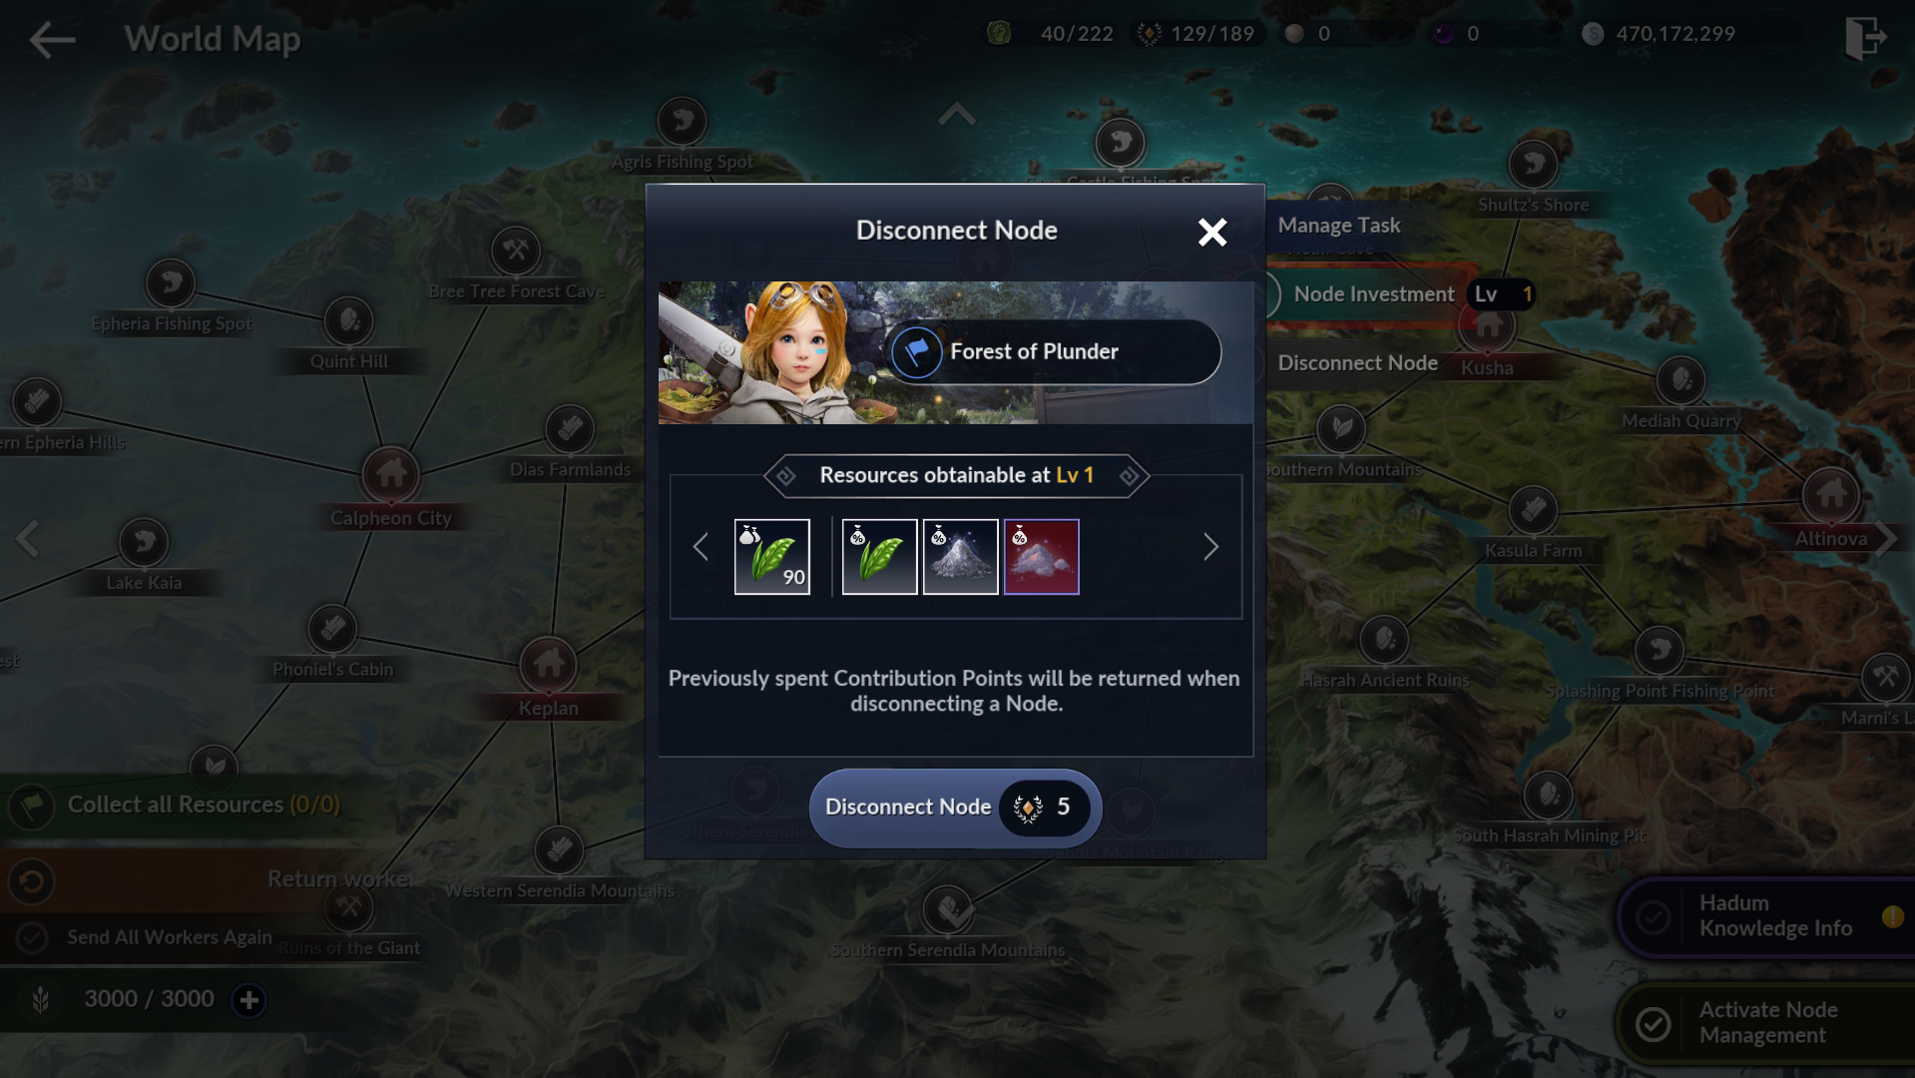Select the Calpheon City node icon
Screen dimensions: 1915x1078
point(391,473)
